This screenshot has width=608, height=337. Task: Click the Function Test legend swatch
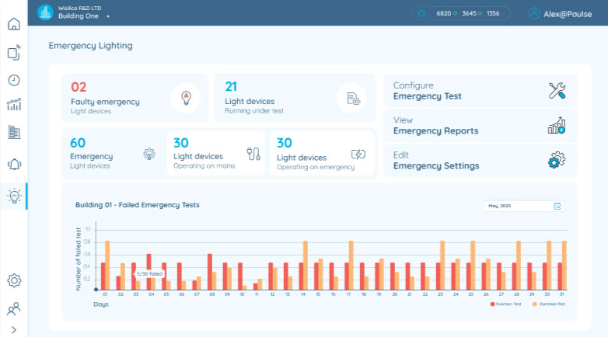click(492, 304)
